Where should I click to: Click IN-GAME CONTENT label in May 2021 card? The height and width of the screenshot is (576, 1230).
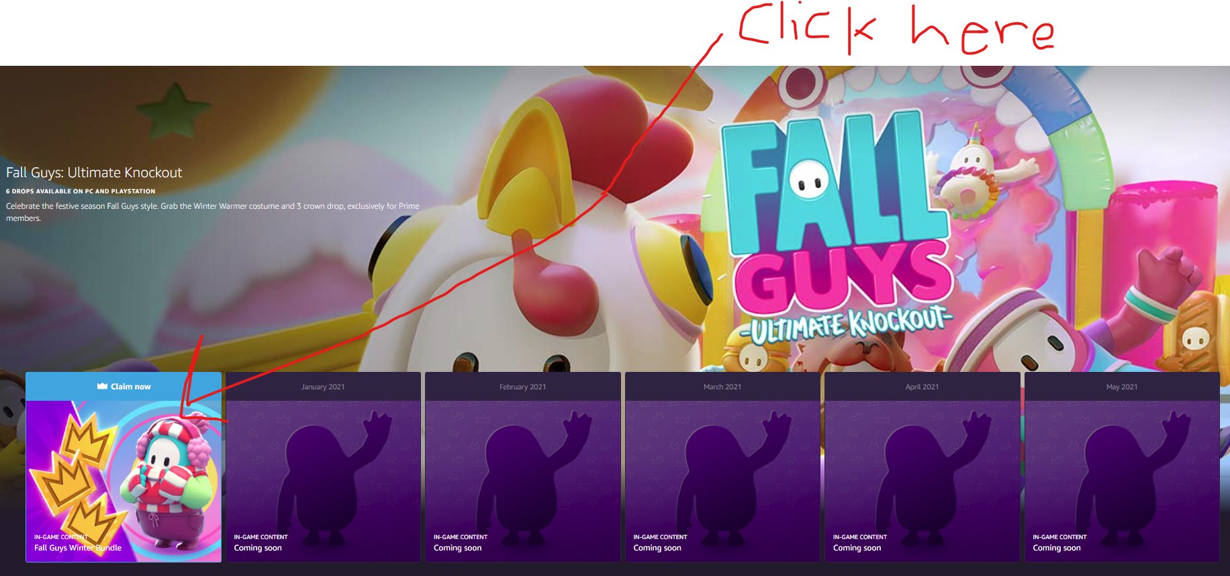click(x=1059, y=537)
